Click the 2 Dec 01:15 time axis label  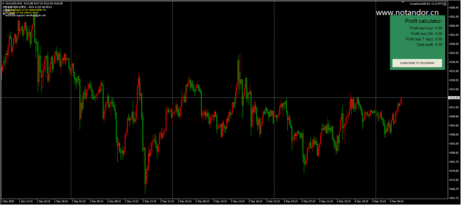79,201
